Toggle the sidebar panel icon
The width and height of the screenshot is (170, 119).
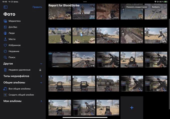click(x=5, y=7)
